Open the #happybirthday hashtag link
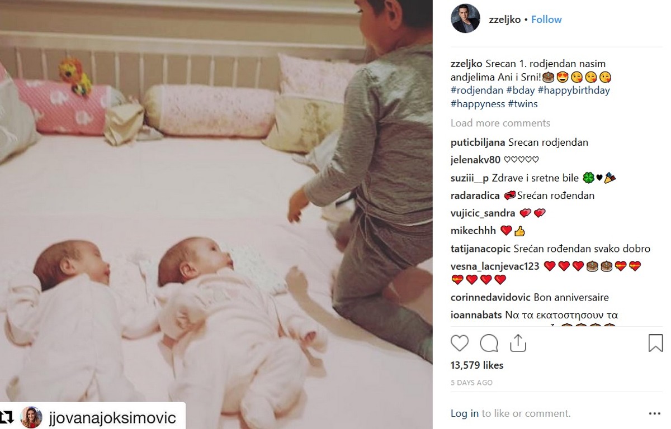 point(575,90)
